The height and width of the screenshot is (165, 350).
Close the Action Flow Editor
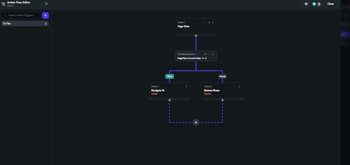[331, 4]
